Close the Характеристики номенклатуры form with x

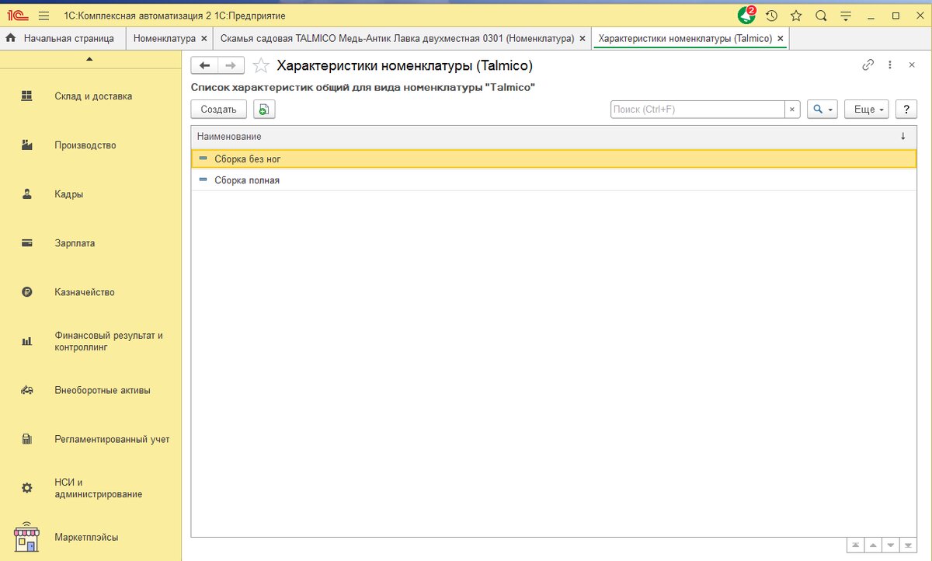912,65
